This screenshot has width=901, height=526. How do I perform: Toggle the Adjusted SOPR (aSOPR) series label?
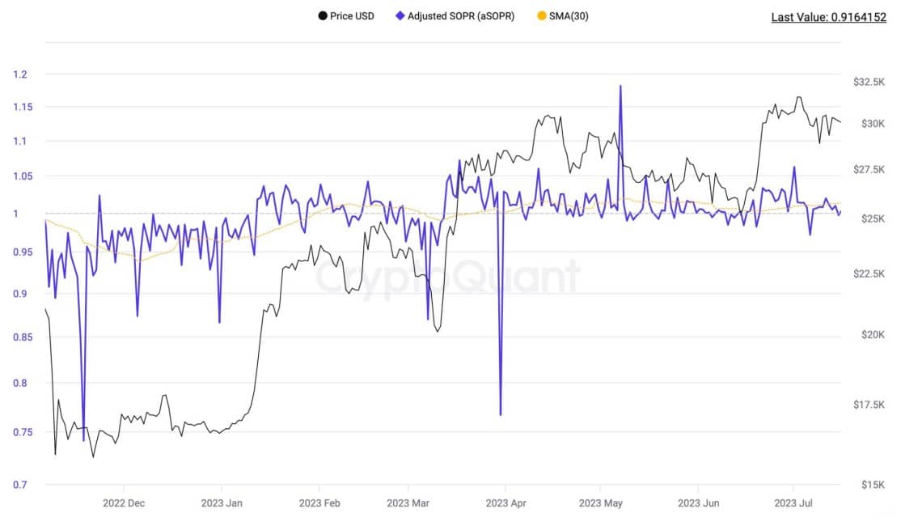tap(461, 16)
